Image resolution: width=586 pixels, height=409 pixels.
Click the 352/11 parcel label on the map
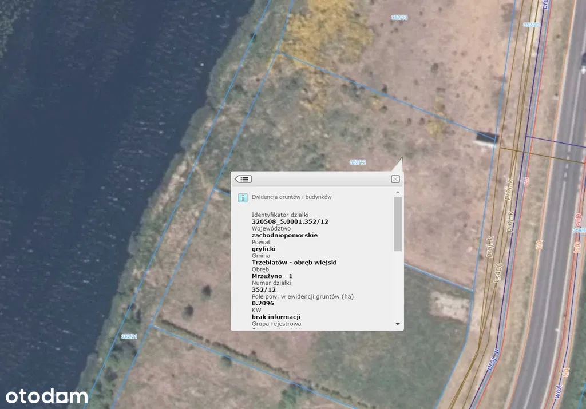[399, 18]
